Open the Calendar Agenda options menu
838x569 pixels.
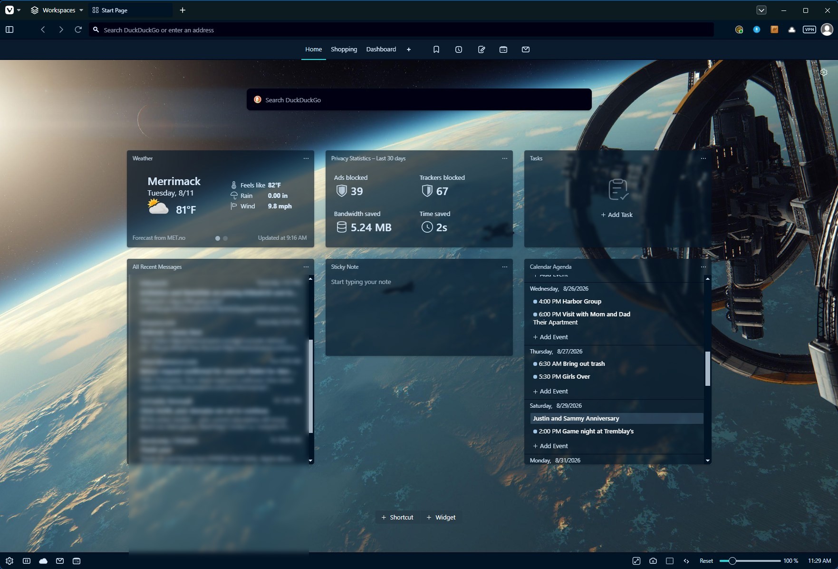pyautogui.click(x=703, y=267)
